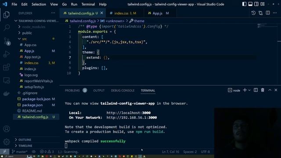Close the terminal panel
The height and width of the screenshot is (158, 281).
click(x=276, y=90)
